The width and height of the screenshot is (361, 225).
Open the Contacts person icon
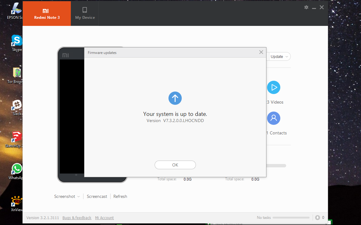[274, 118]
